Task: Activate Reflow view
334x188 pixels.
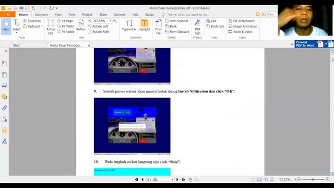Action: pyautogui.click(x=81, y=25)
